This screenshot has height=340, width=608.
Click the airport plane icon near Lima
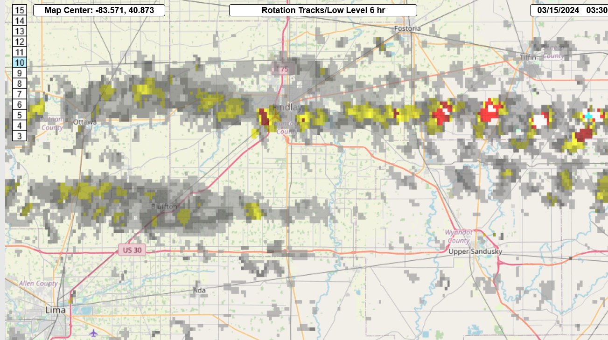[94, 333]
